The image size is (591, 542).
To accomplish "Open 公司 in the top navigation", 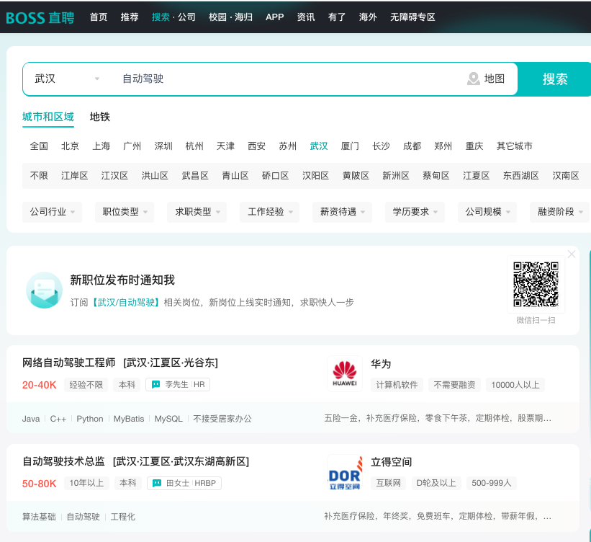I will 186,17.
